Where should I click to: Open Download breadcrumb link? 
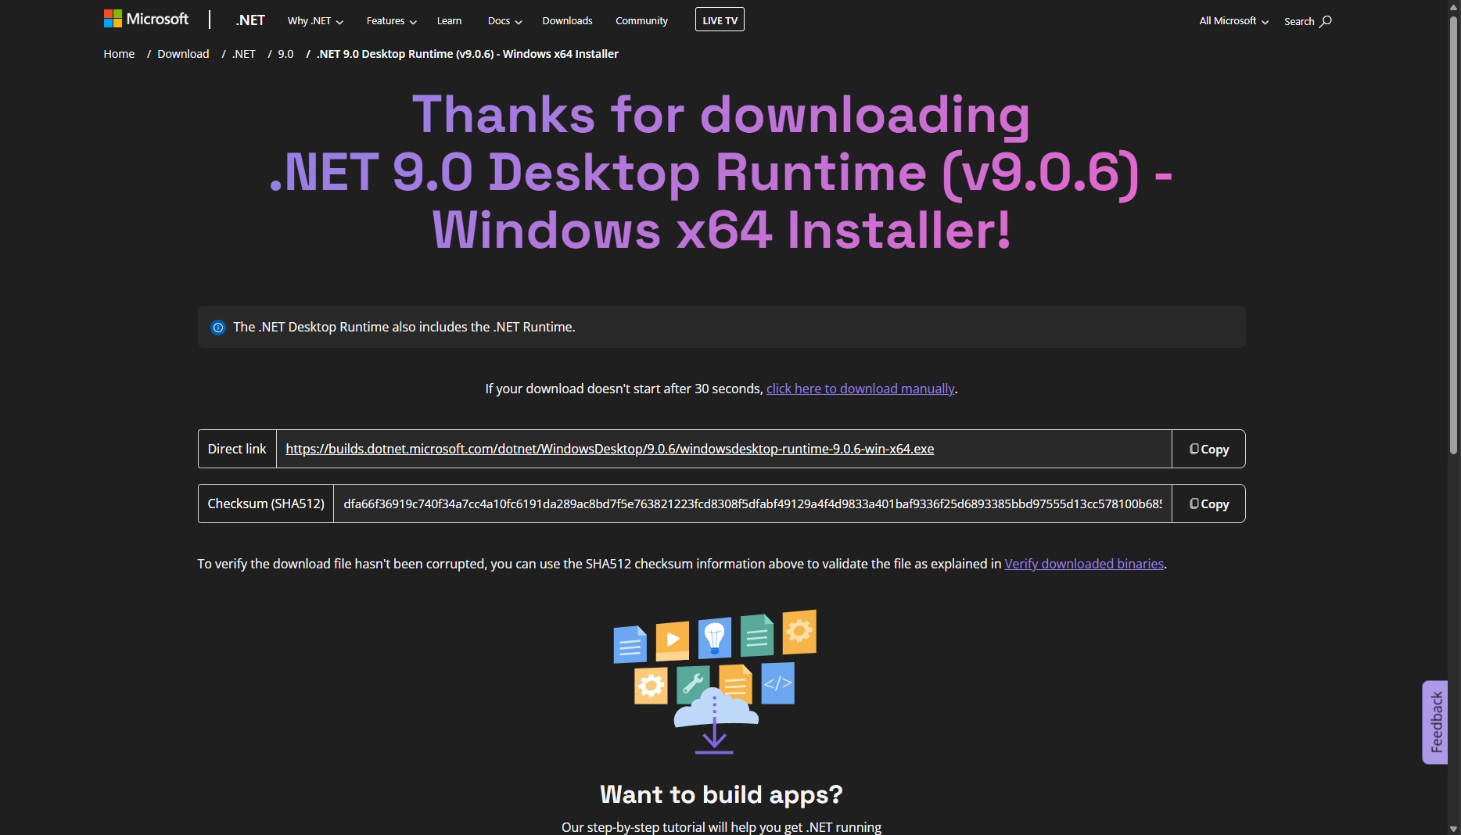[183, 54]
